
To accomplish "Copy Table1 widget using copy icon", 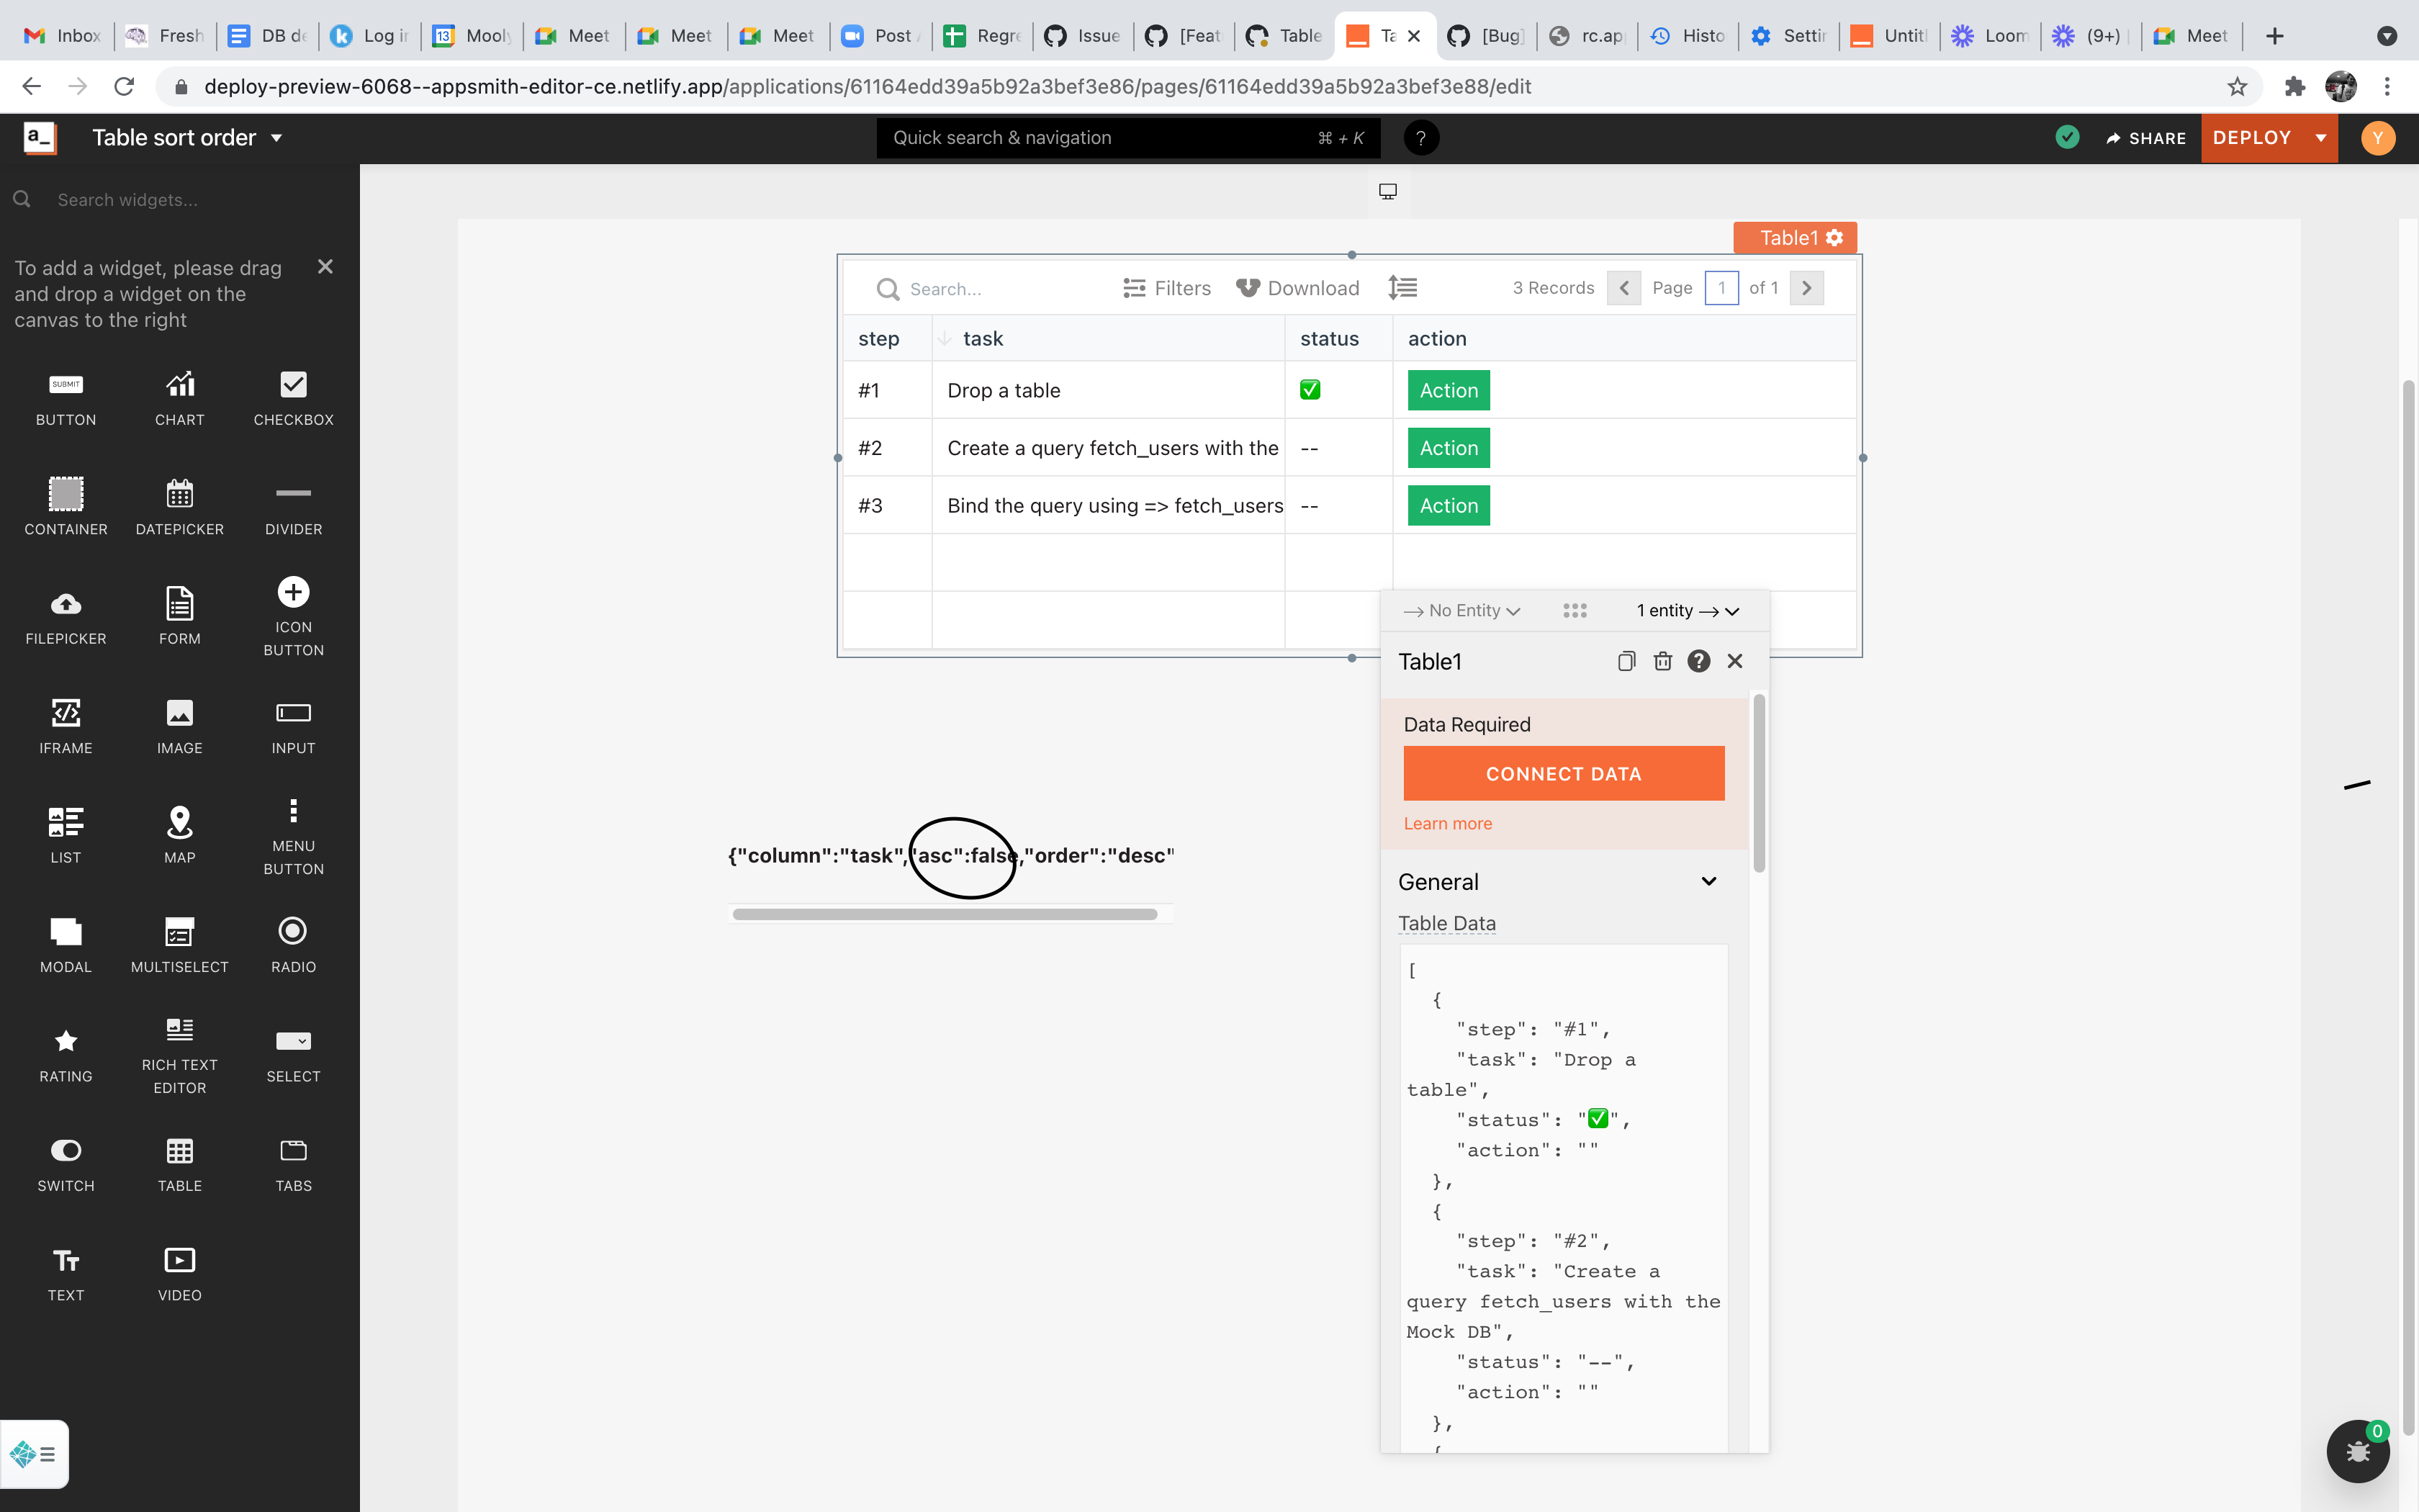I will point(1626,661).
